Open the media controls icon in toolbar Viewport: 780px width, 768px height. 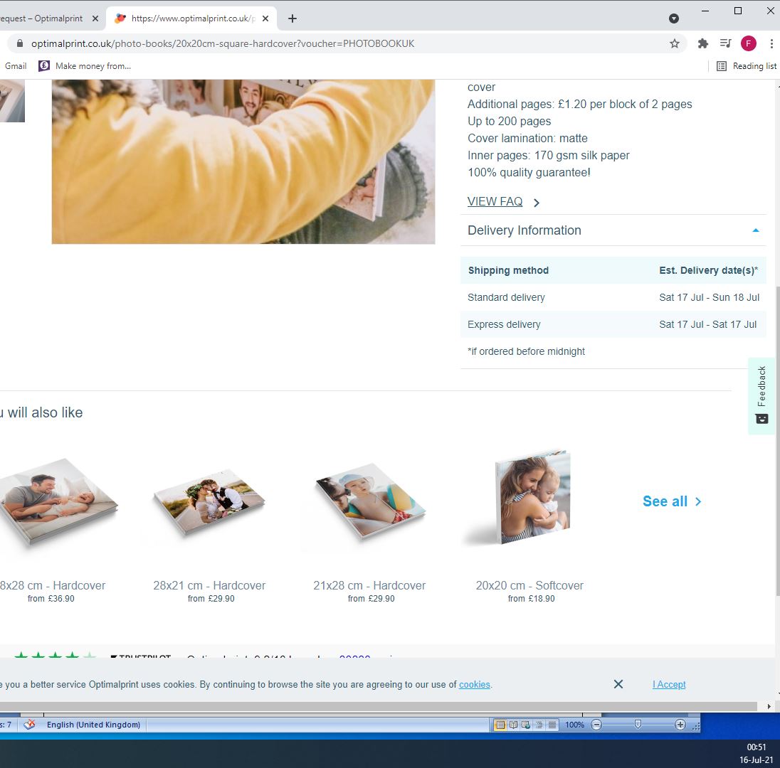point(725,43)
